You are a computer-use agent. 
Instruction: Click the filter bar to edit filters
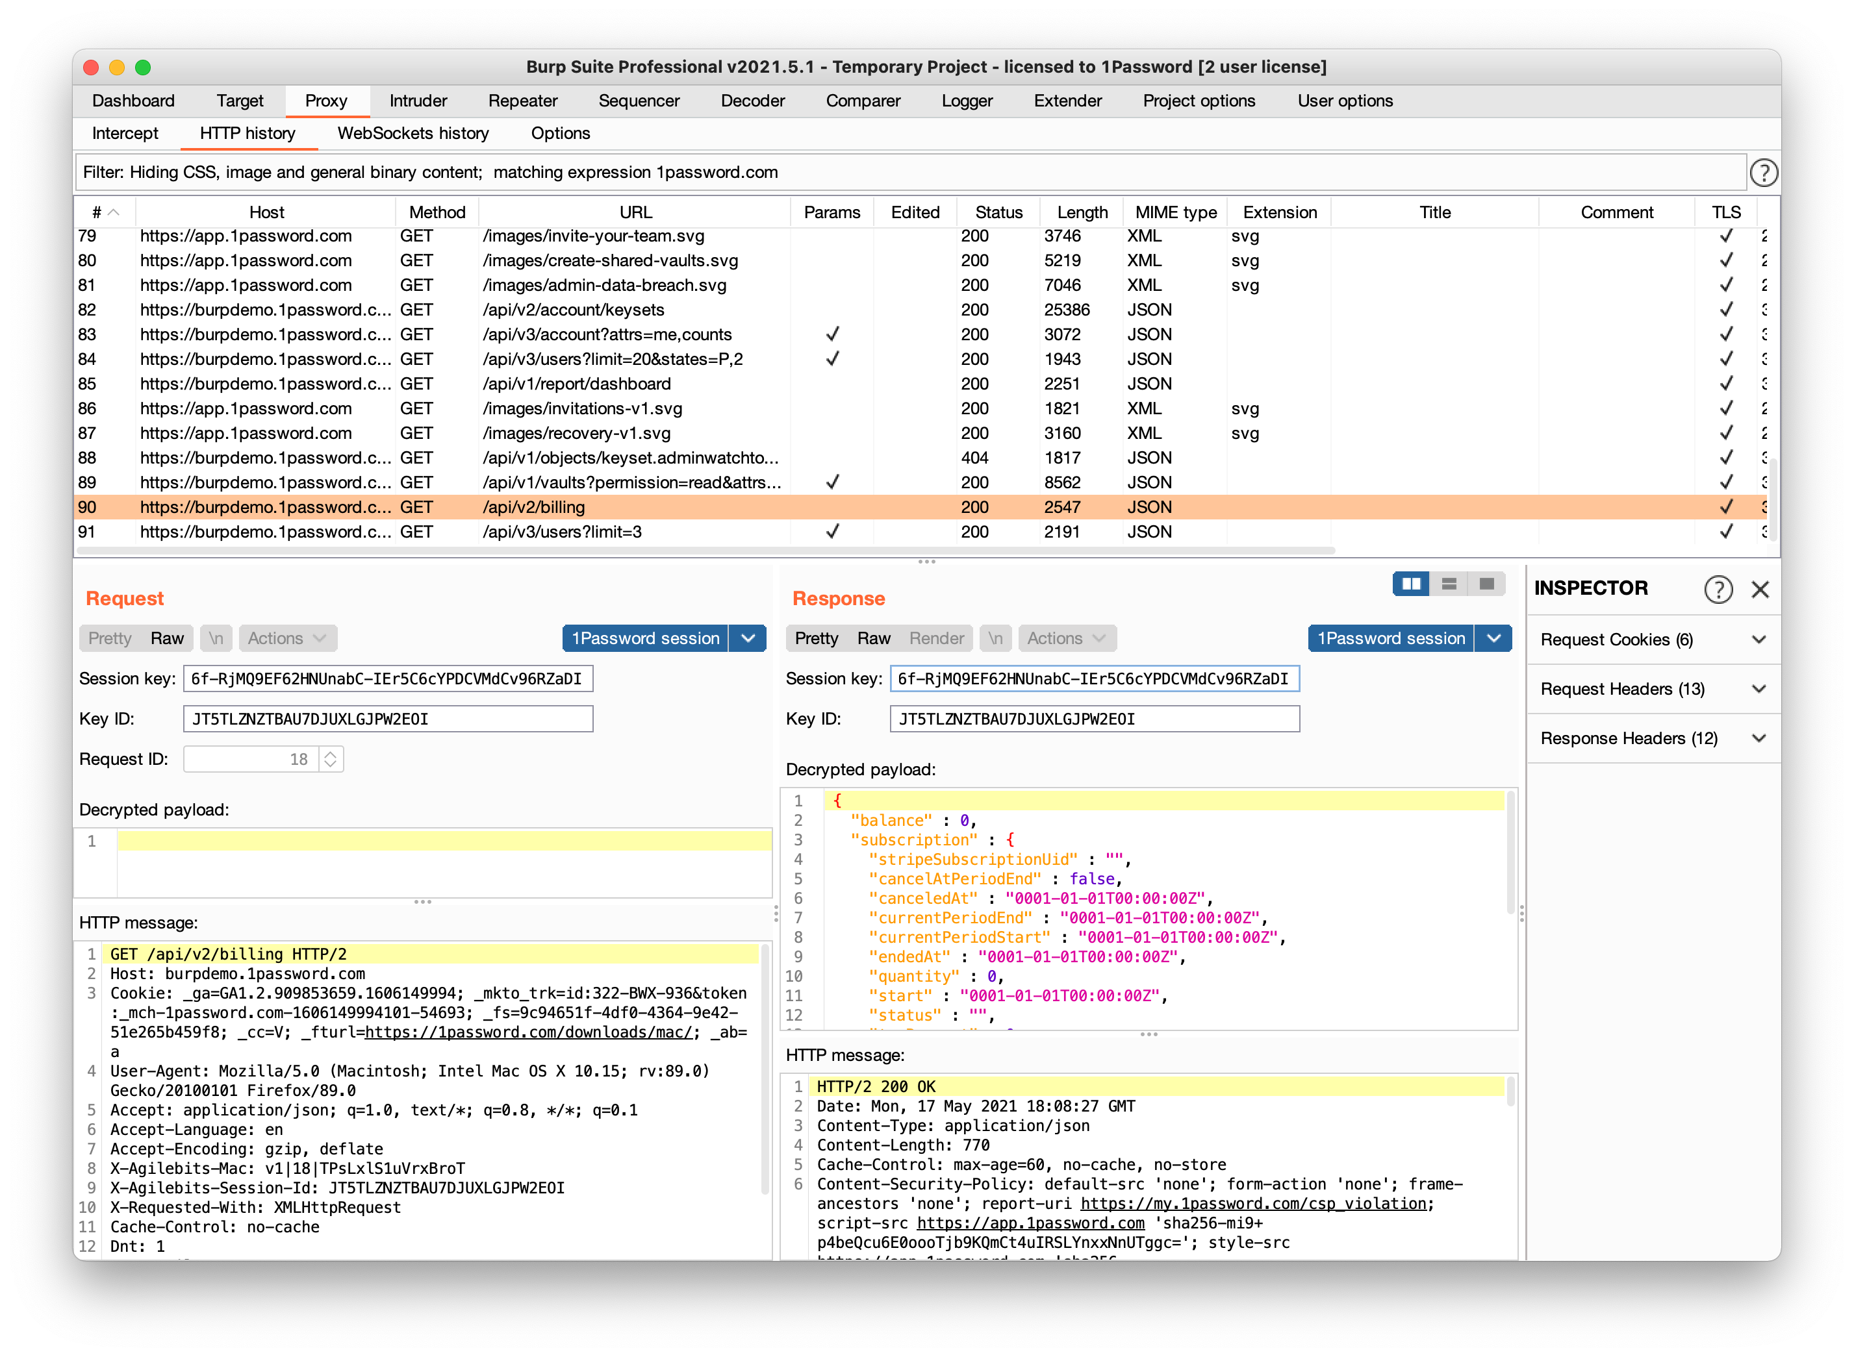click(904, 173)
